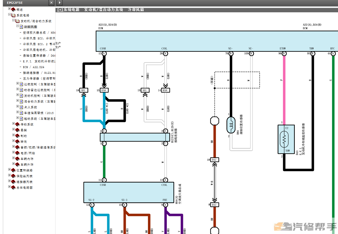Close the EM22F5E navigation panel
The width and height of the screenshot is (338, 234).
tap(51, 3)
